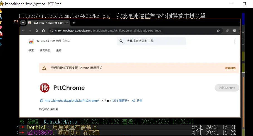The width and height of the screenshot is (253, 136).
Task: Click the home icon in previewed Chrome
Action: click(x=43, y=31)
